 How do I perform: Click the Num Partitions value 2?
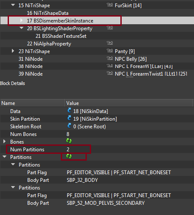pyautogui.click(x=68, y=150)
